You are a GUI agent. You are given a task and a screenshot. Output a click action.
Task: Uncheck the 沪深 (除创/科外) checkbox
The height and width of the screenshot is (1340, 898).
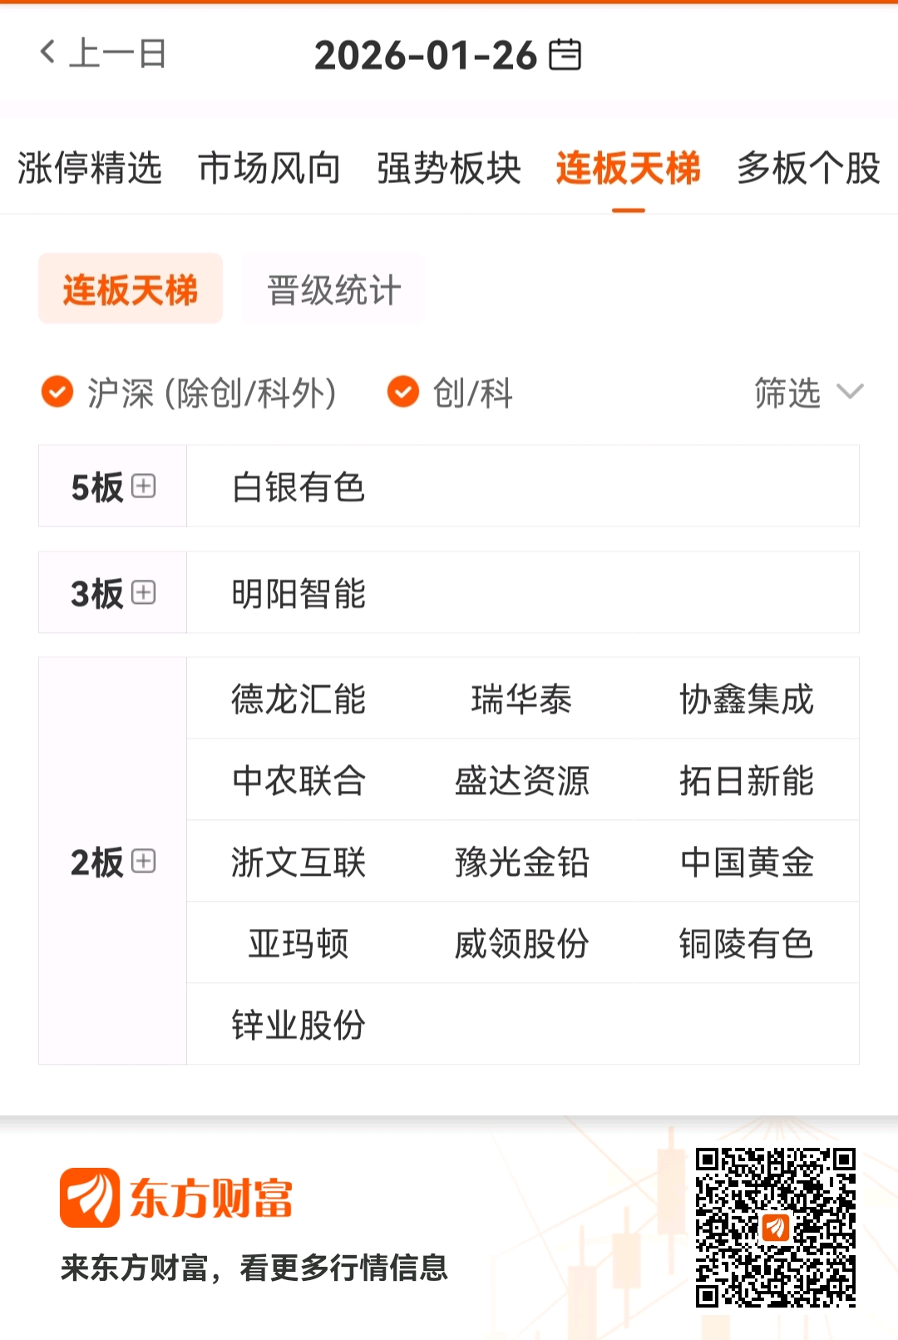tap(57, 392)
